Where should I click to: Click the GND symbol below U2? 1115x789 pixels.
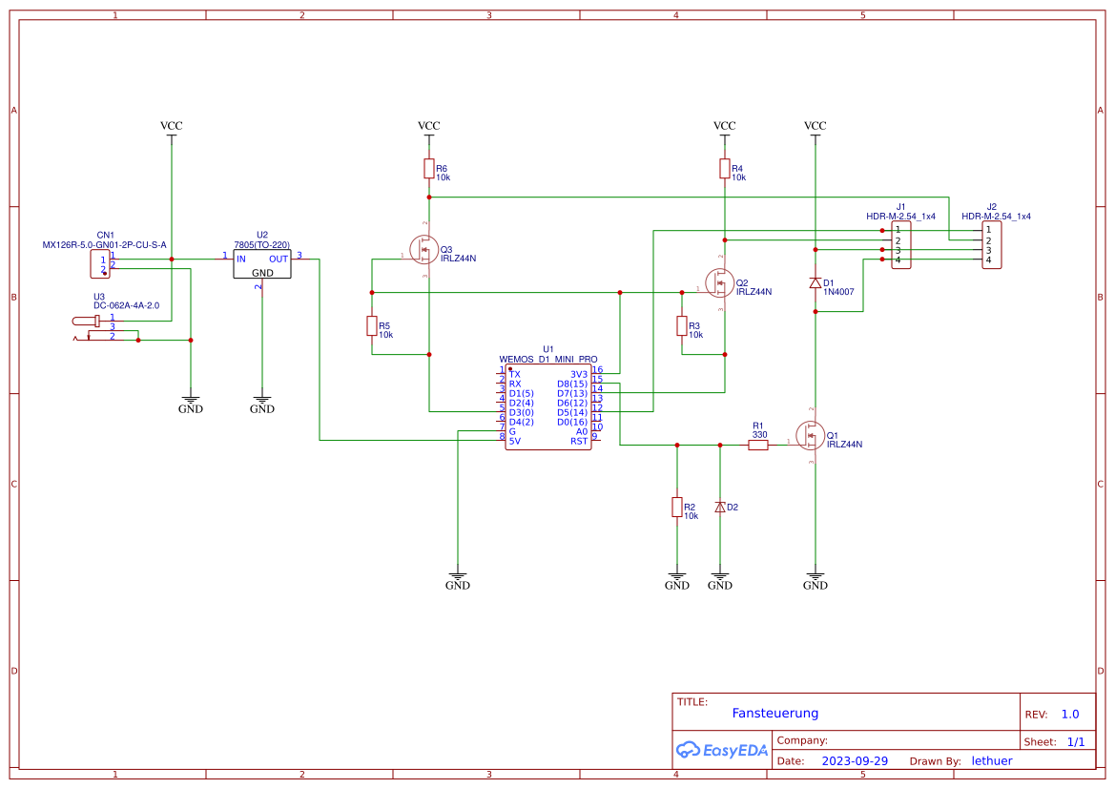(x=261, y=401)
